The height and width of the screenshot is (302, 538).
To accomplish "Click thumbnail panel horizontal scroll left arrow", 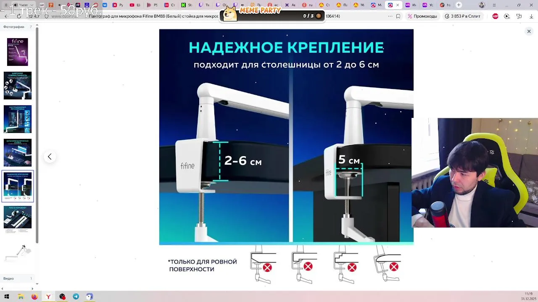I will [3, 289].
